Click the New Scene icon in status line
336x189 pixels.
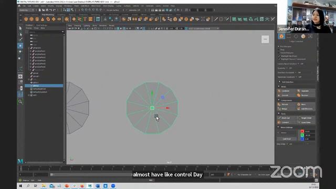pos(40,10)
